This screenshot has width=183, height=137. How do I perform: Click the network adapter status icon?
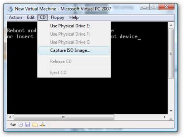click(42, 124)
